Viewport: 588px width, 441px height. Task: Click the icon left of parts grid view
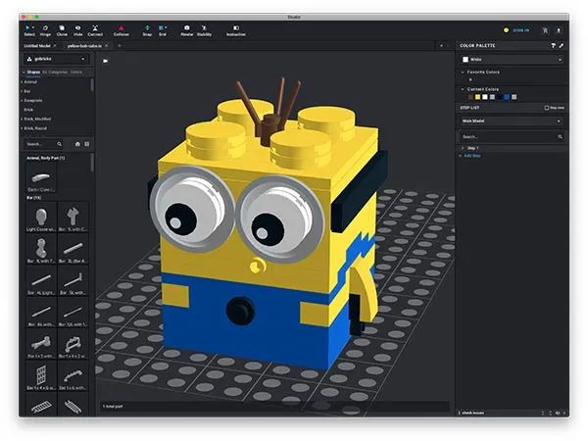(77, 144)
